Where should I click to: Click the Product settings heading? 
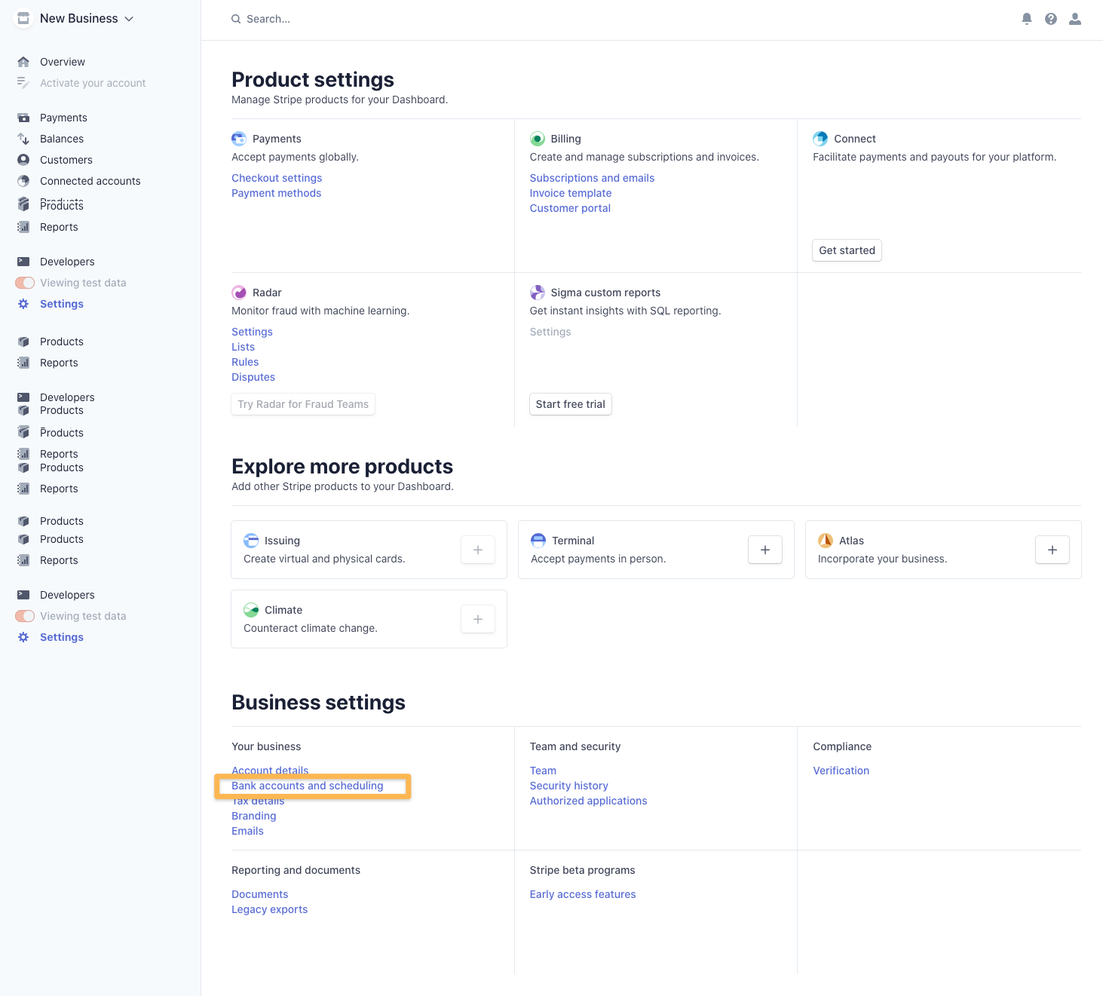(x=313, y=80)
